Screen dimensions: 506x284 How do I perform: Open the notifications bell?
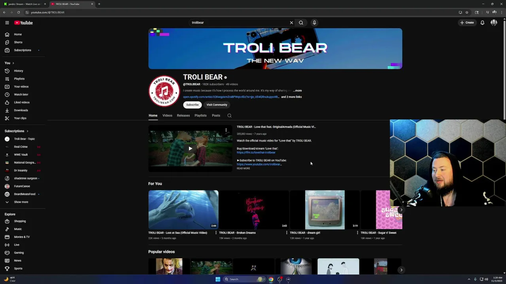[x=482, y=22]
